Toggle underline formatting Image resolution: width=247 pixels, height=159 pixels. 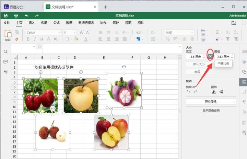point(42,39)
